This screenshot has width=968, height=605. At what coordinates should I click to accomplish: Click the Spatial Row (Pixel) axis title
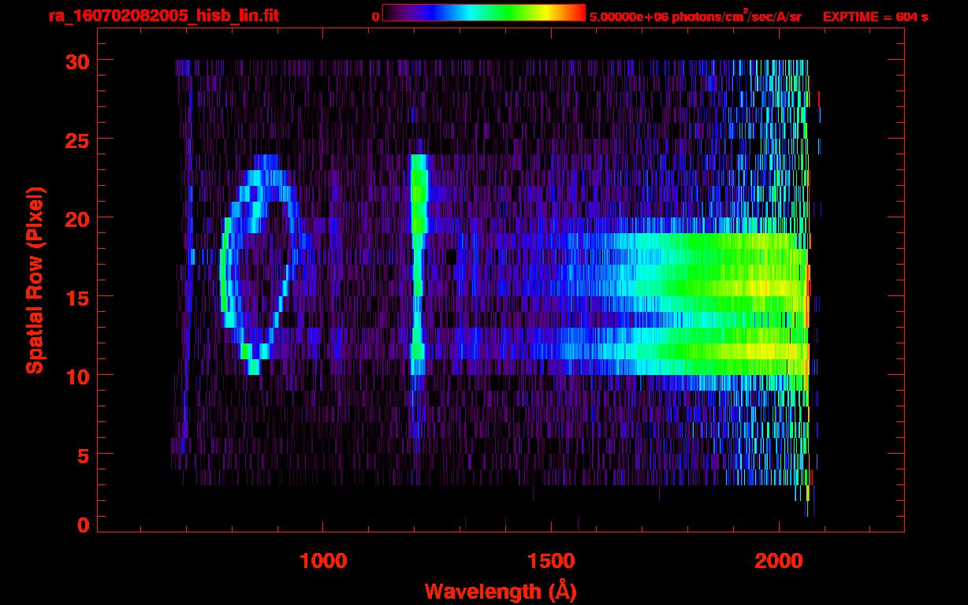35,280
